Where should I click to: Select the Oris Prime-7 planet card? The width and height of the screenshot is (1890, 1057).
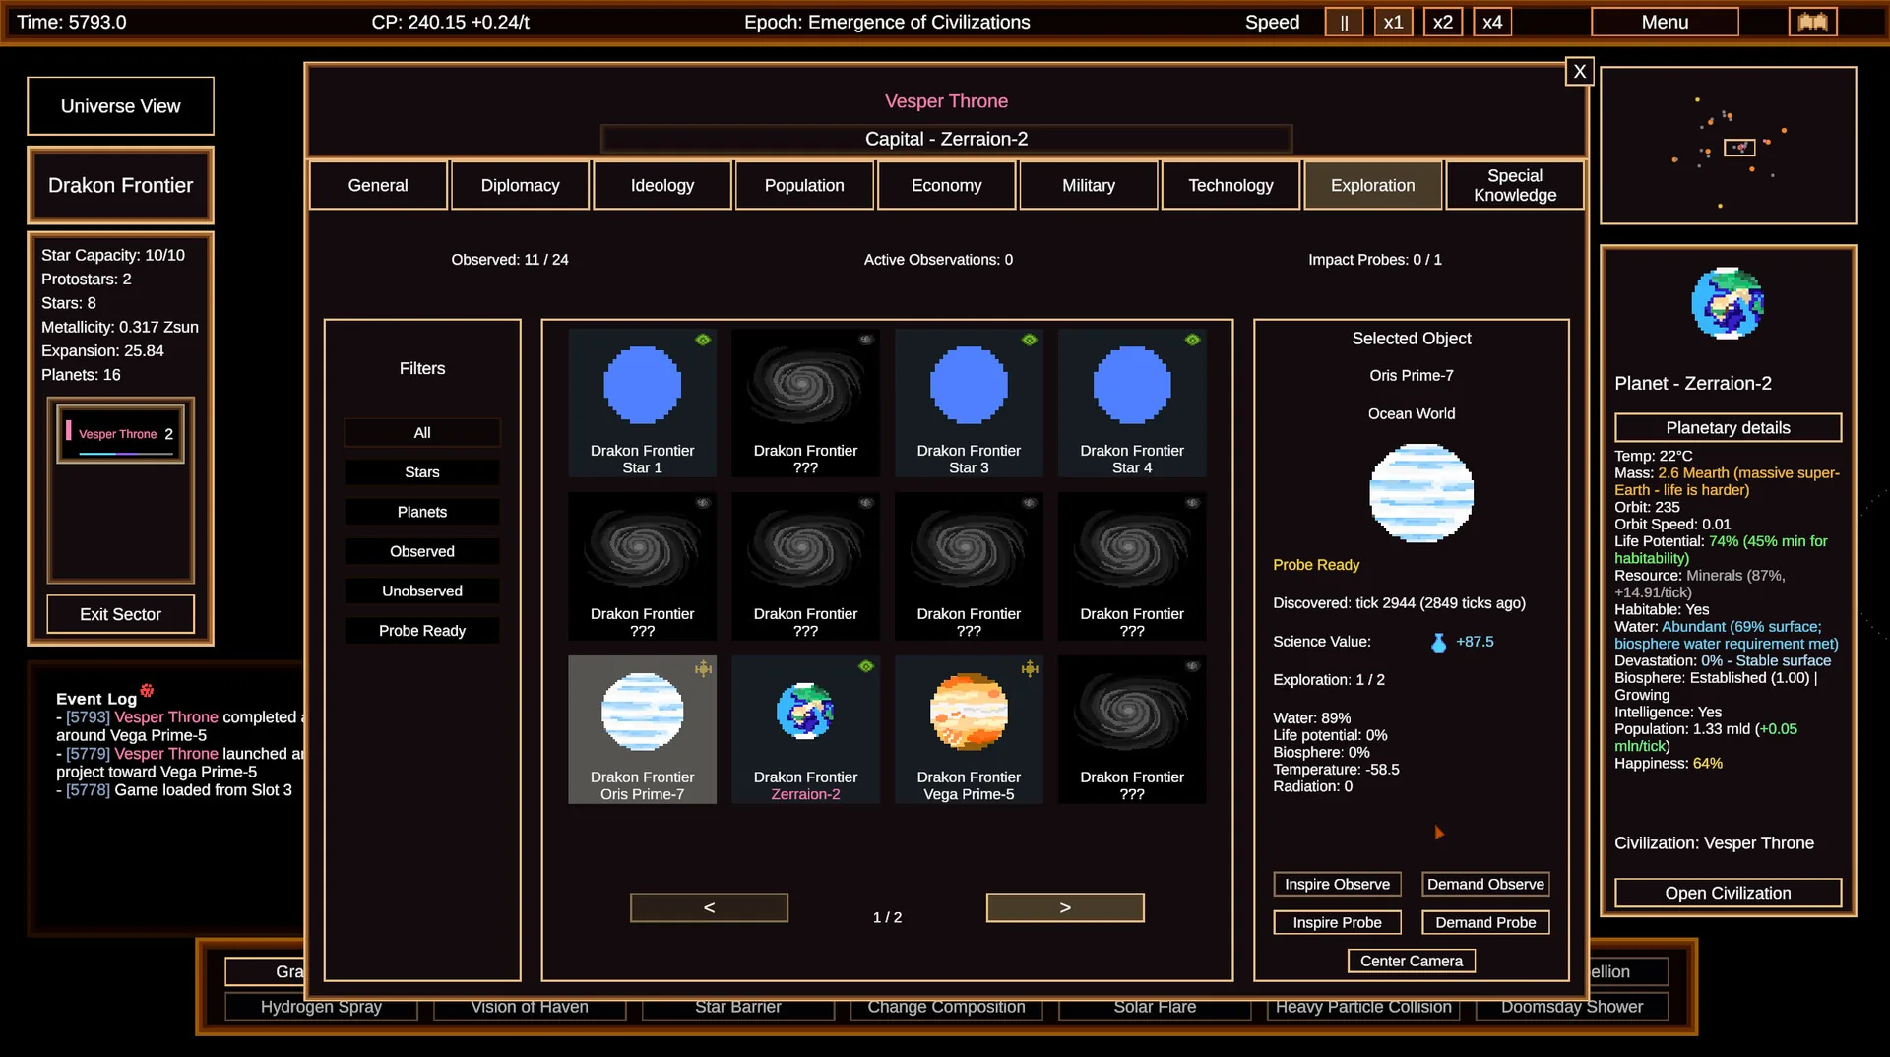[642, 730]
